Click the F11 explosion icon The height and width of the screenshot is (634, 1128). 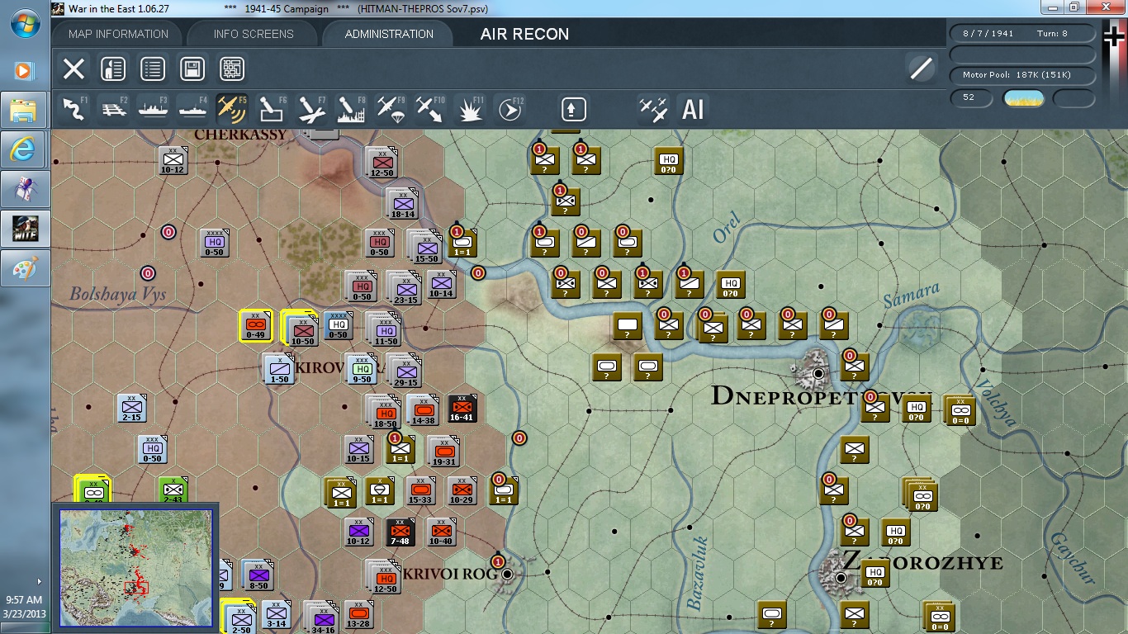click(470, 109)
